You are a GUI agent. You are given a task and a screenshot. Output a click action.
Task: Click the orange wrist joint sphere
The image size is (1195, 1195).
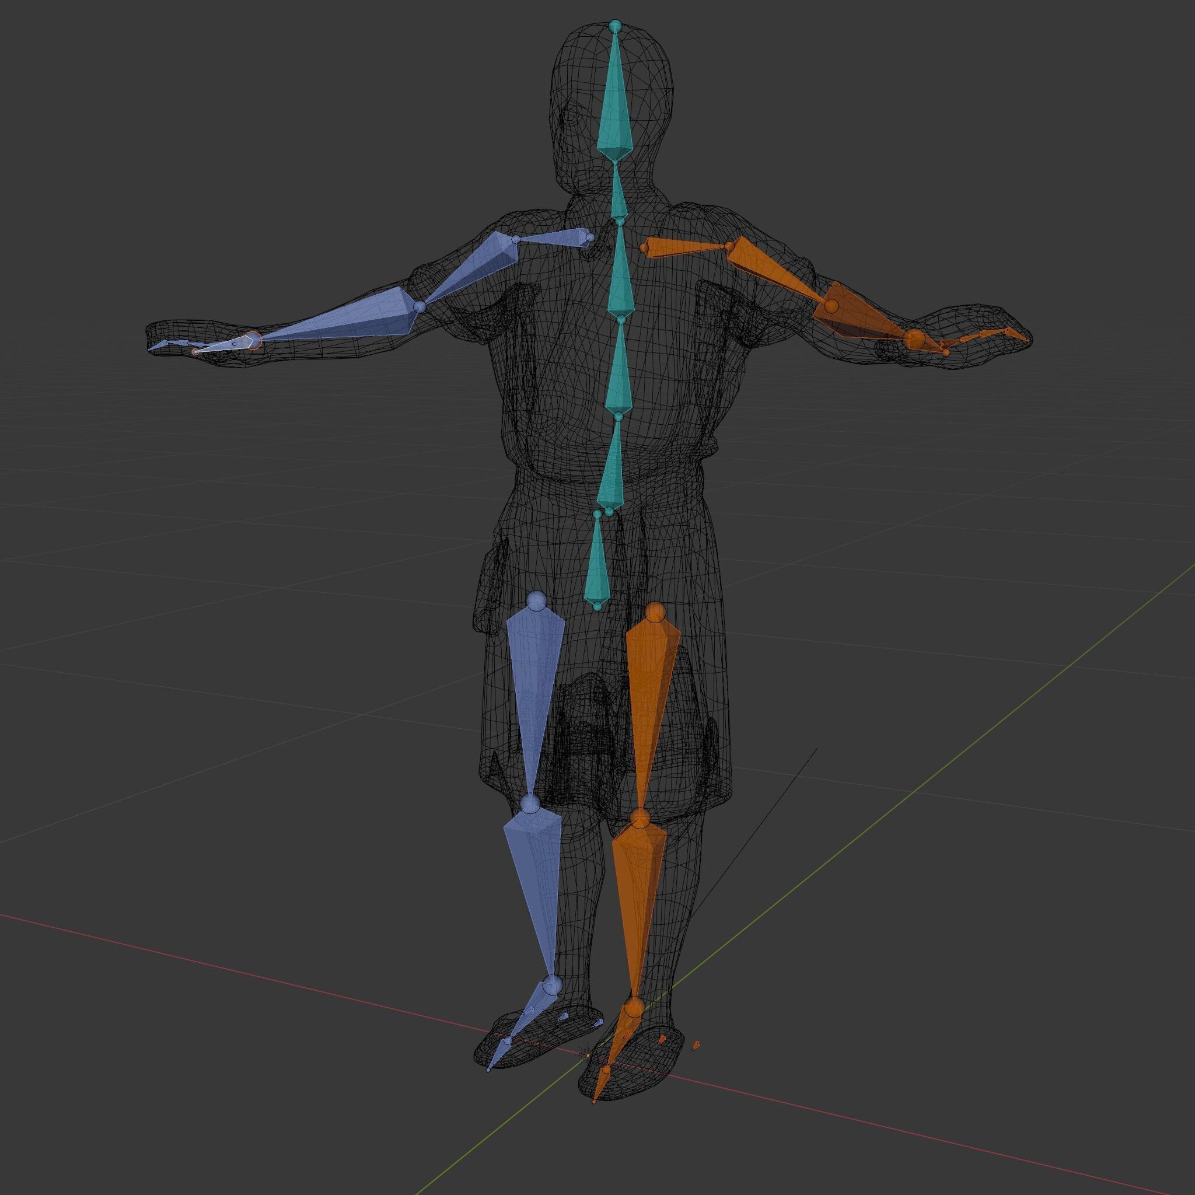click(x=914, y=340)
